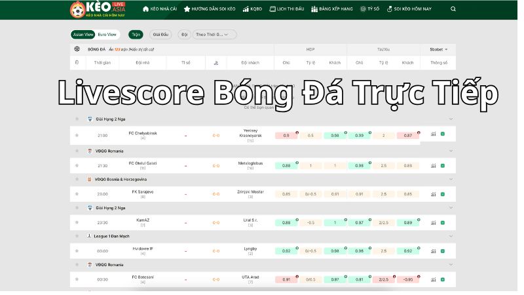
Task: Open the Sbobet bookmaker dropdown
Action: pos(438,49)
